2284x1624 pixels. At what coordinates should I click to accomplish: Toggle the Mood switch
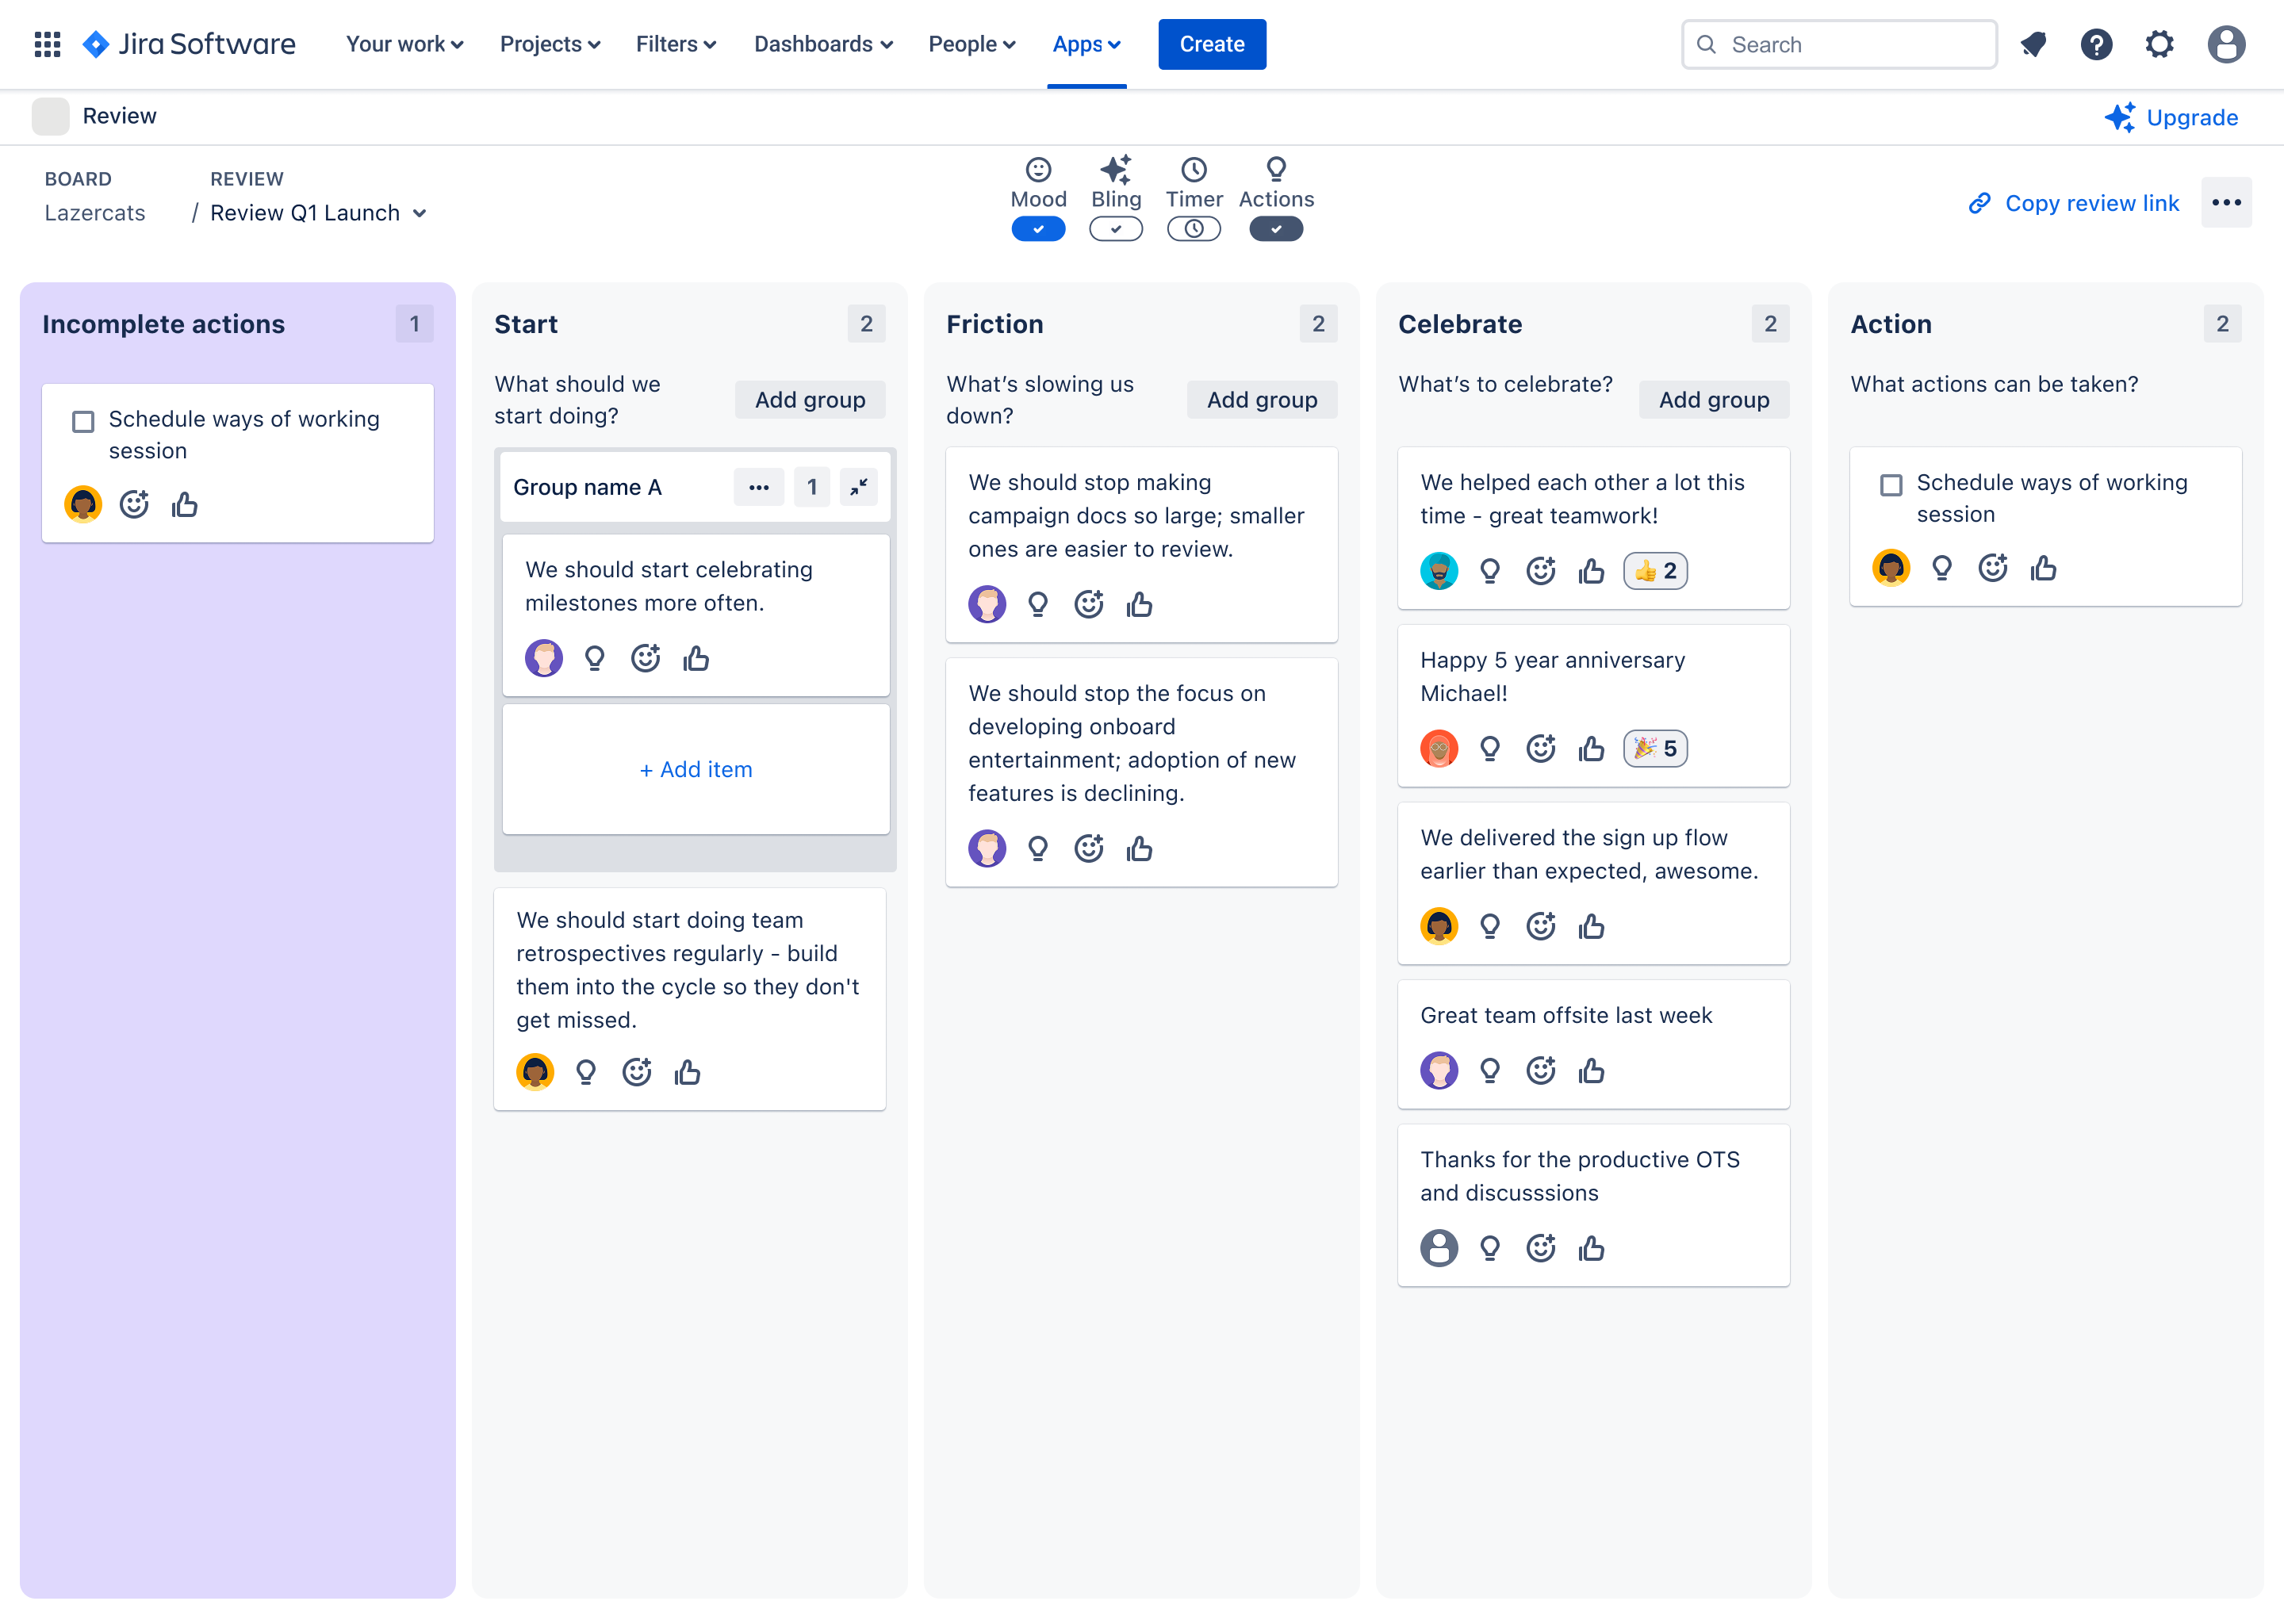[1038, 229]
